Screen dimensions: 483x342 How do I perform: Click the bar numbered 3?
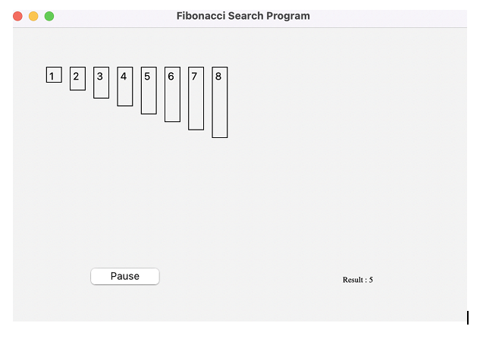tap(101, 83)
